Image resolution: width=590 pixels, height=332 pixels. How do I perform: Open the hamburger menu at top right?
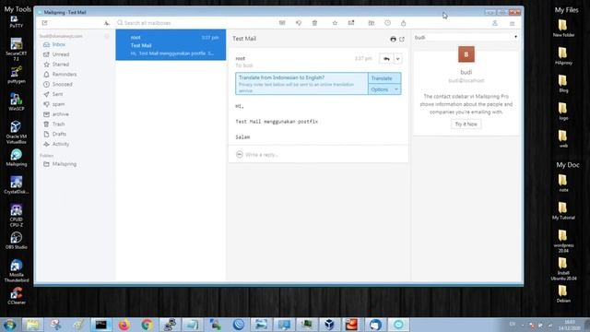513,23
